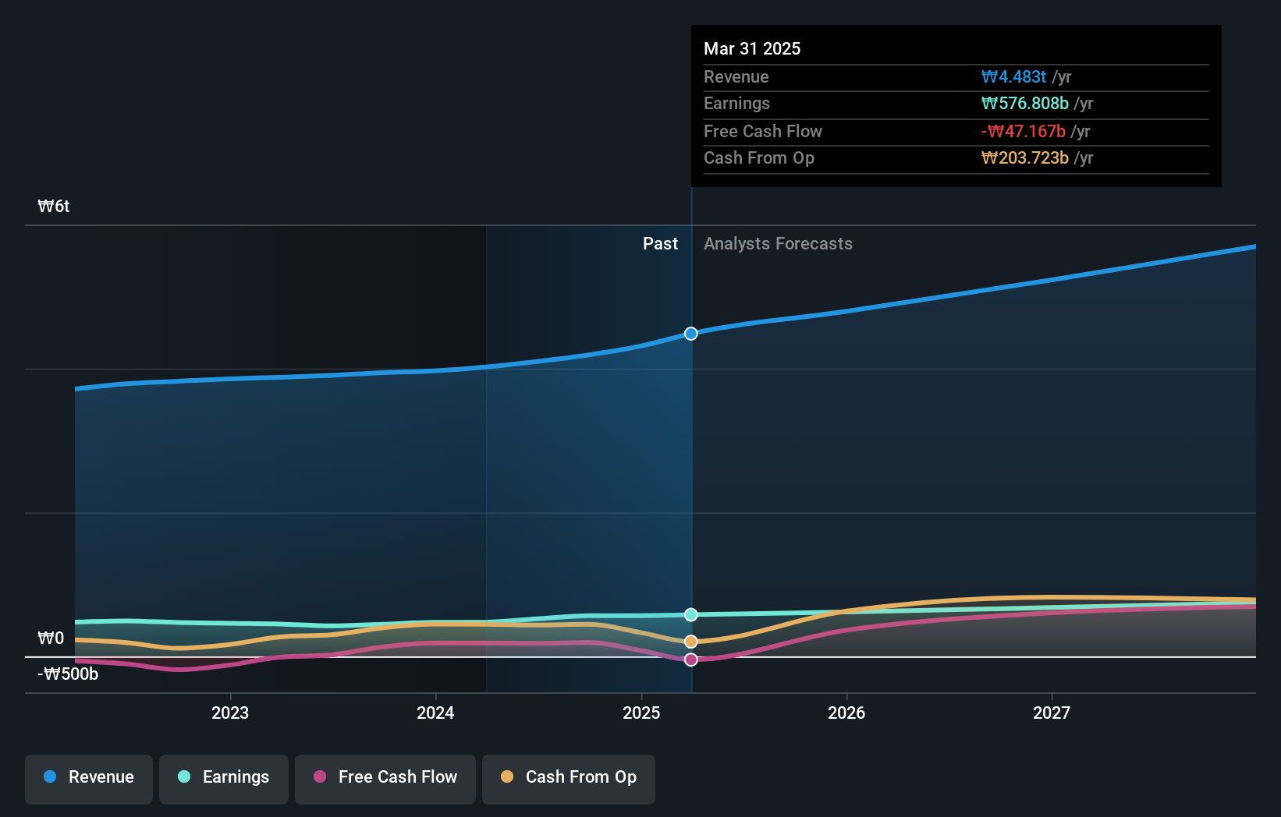Click the Mar 31 2025 tooltip header
1281x817 pixels.
click(752, 48)
